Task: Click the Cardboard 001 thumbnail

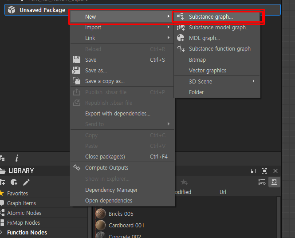Action: [x=101, y=225]
